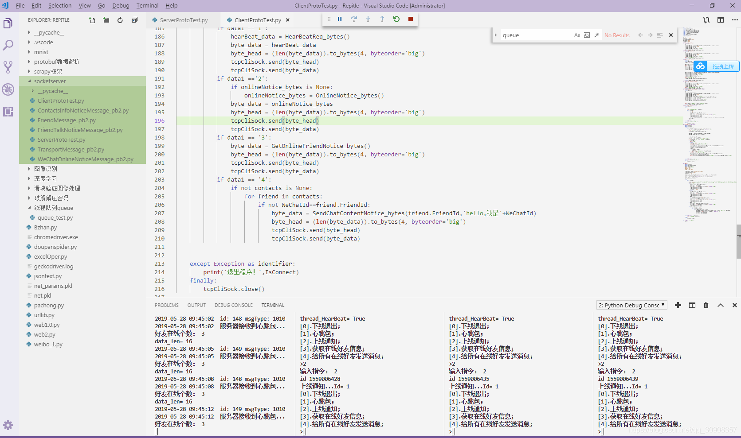Image resolution: width=741 pixels, height=438 pixels.
Task: Open the Manage gear menu
Action: point(8,425)
